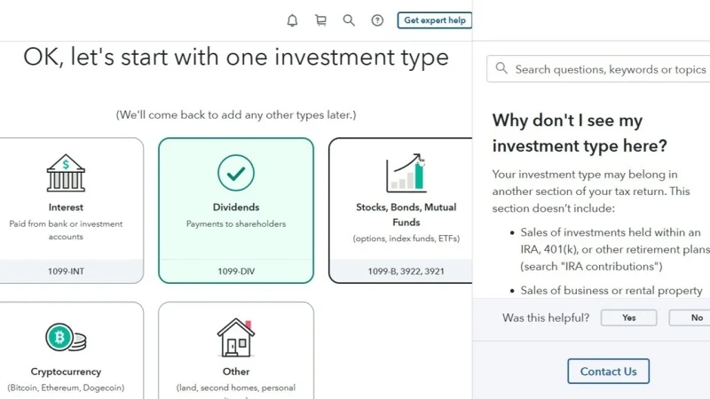
Task: Select the Interest 1099-INT card
Action: [66, 211]
